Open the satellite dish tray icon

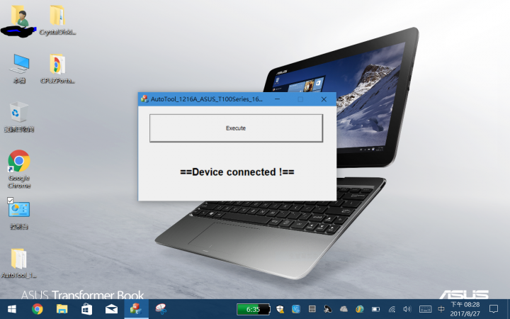[x=328, y=309]
